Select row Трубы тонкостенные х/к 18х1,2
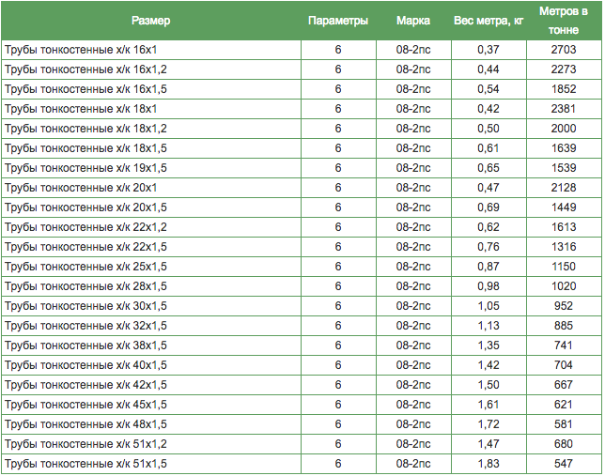605x476 pixels. [x=302, y=129]
